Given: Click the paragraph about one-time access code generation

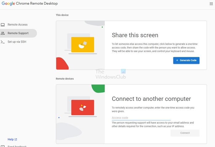Looking at the screenshot, I should [155, 48].
